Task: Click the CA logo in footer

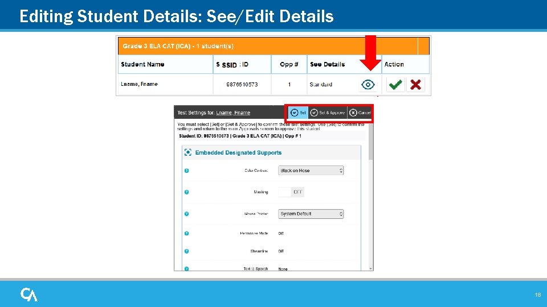Action: (29, 294)
